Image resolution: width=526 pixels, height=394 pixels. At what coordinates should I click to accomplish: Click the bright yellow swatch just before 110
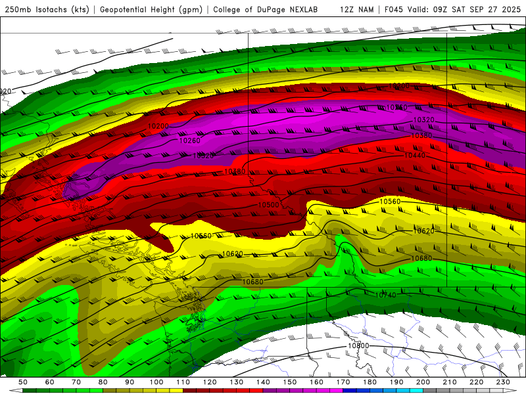[x=176, y=391]
